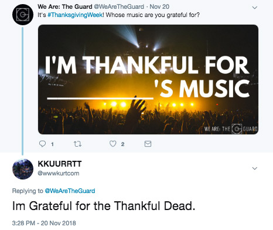Open We Are: The Guard profile avatar
Image resolution: width=273 pixels, height=230 pixels.
click(23, 15)
